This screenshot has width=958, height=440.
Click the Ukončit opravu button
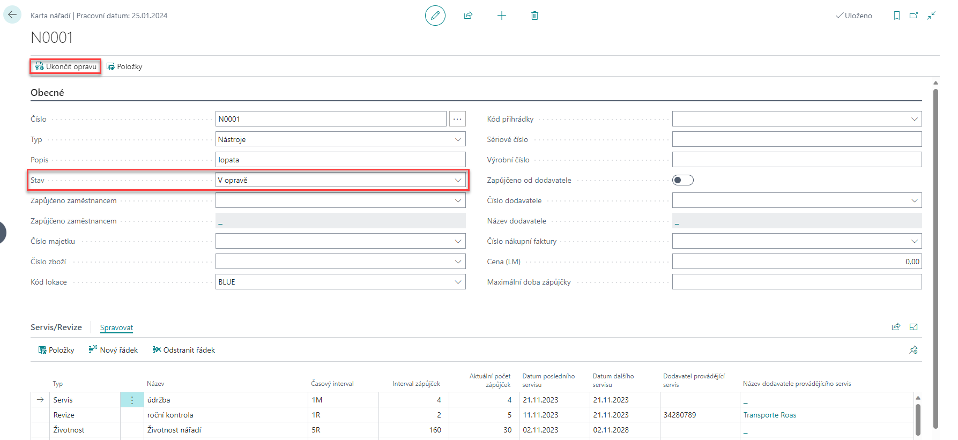[x=65, y=66]
